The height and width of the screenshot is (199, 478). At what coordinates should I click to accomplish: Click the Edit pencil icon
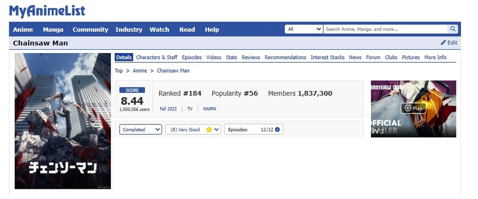point(443,43)
